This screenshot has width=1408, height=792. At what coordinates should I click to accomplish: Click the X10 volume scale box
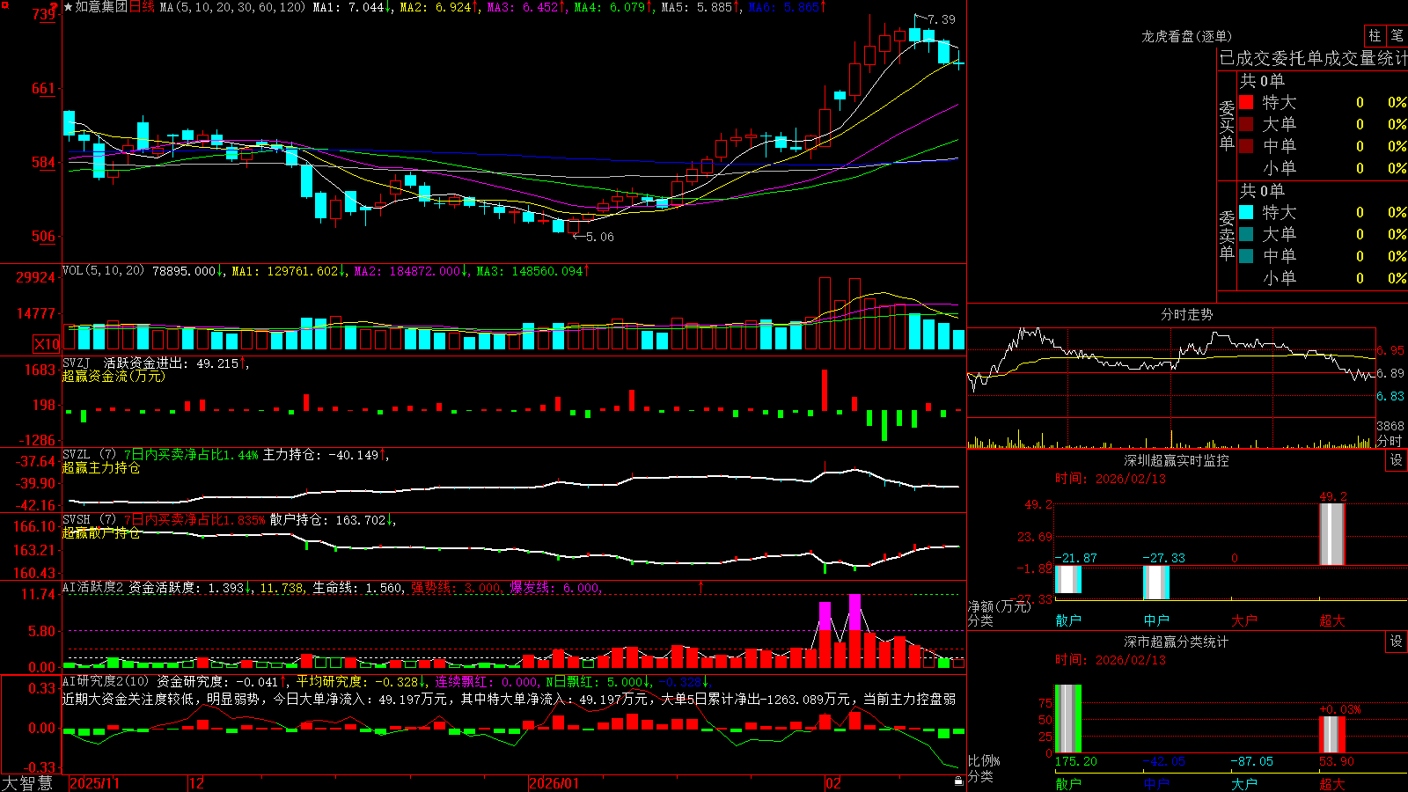(47, 344)
